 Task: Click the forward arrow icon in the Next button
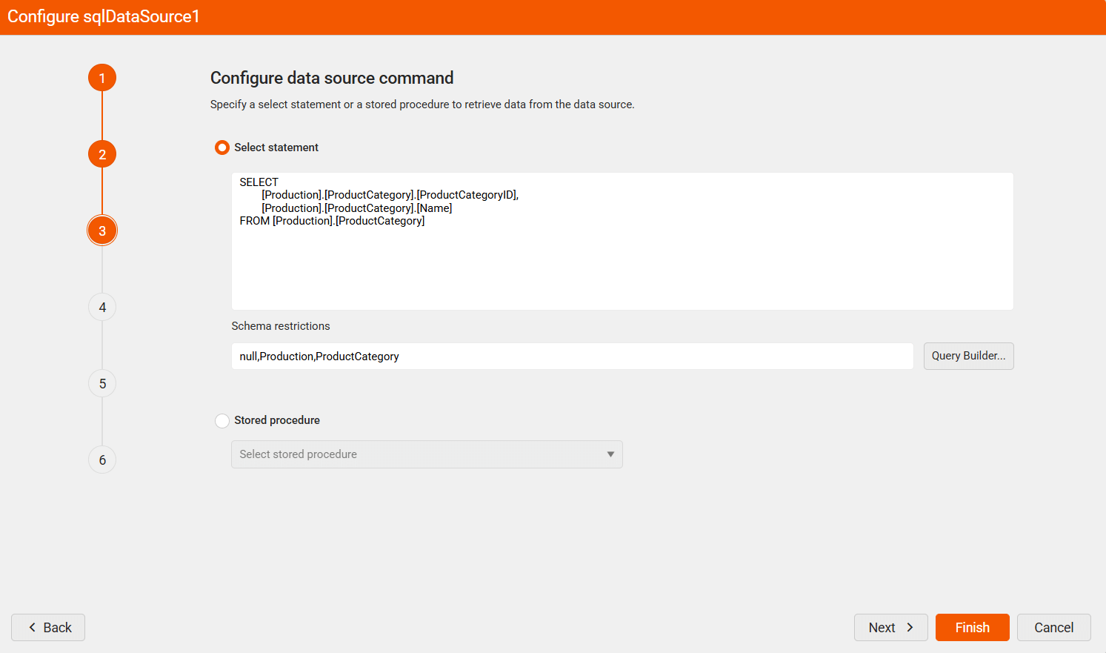click(910, 627)
